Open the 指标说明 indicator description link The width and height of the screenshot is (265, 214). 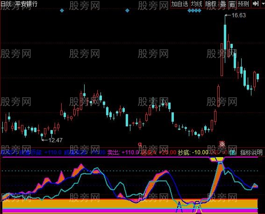coord(251,152)
